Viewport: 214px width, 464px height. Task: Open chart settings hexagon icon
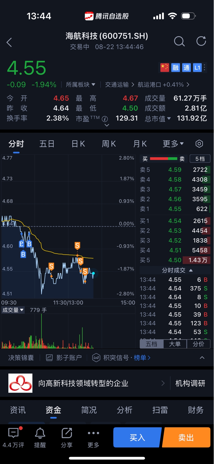[x=199, y=144]
